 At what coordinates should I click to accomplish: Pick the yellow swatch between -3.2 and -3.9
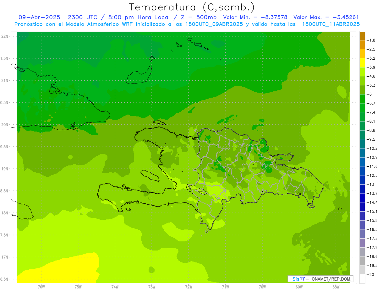362,63
